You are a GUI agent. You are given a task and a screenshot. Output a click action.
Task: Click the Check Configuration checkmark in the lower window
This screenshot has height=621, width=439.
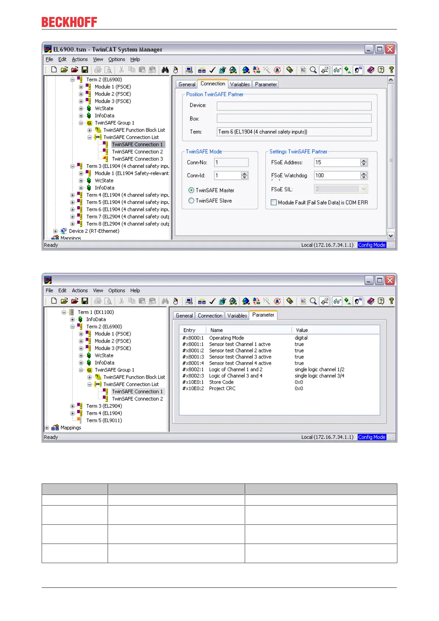click(x=212, y=301)
